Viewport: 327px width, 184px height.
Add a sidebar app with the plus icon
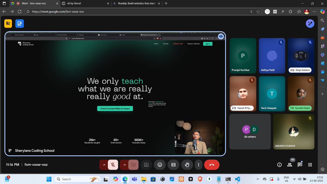point(323,94)
